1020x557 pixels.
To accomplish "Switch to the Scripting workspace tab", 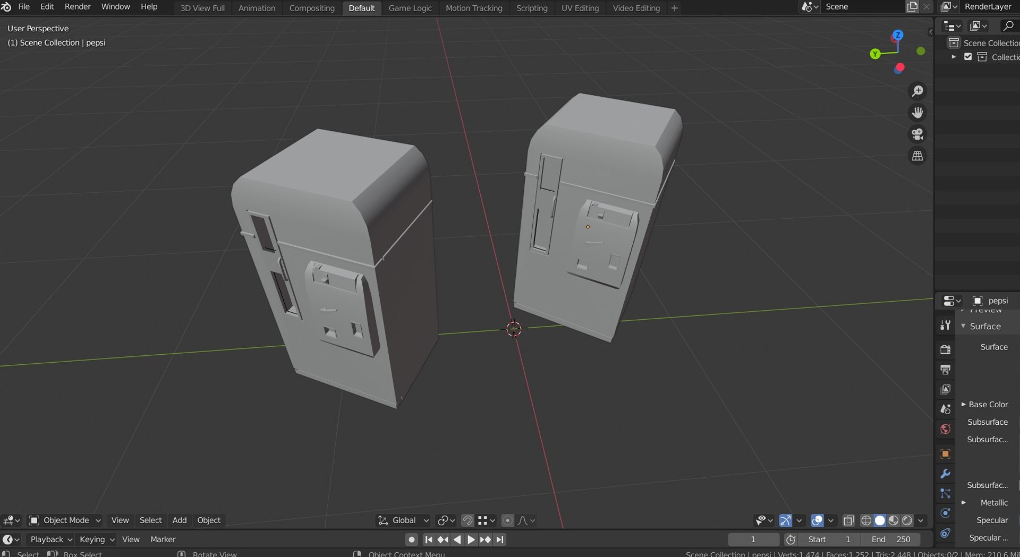I will pyautogui.click(x=531, y=8).
